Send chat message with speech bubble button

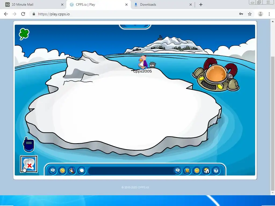tap(178, 170)
